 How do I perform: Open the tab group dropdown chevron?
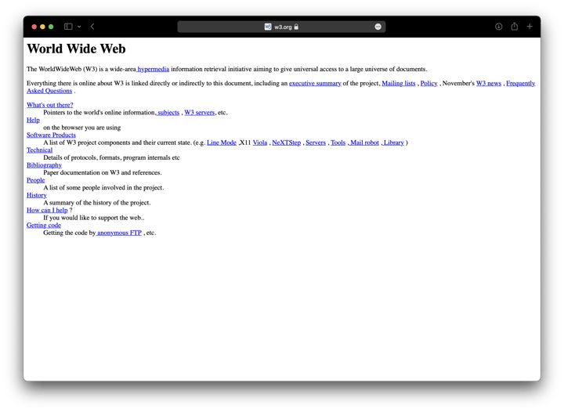tap(79, 27)
